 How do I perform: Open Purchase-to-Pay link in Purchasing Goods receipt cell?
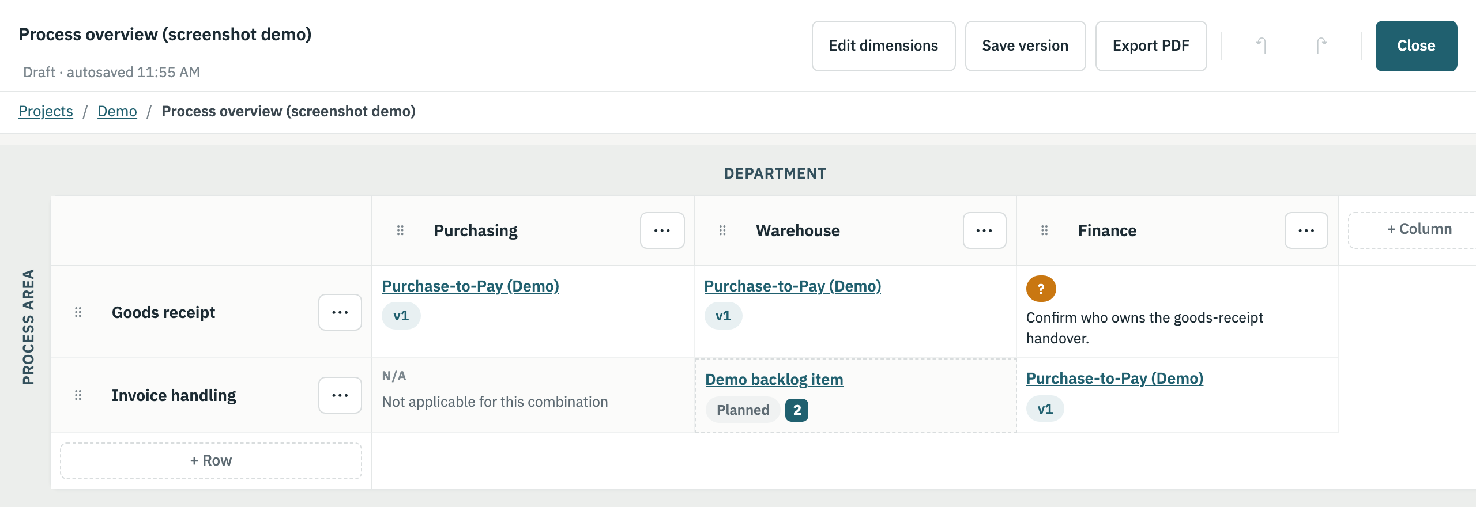coord(470,286)
